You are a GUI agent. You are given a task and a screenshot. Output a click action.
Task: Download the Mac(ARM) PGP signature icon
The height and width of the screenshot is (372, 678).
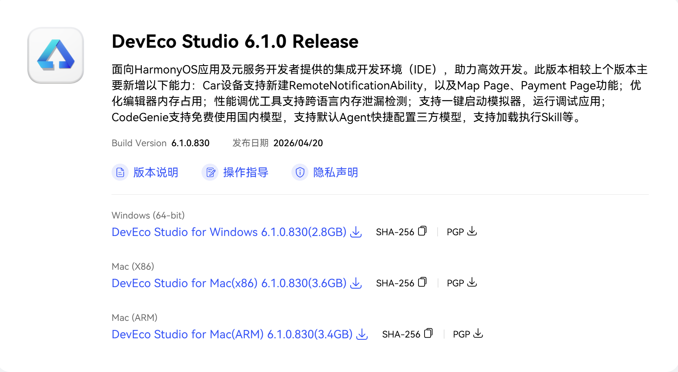point(478,333)
